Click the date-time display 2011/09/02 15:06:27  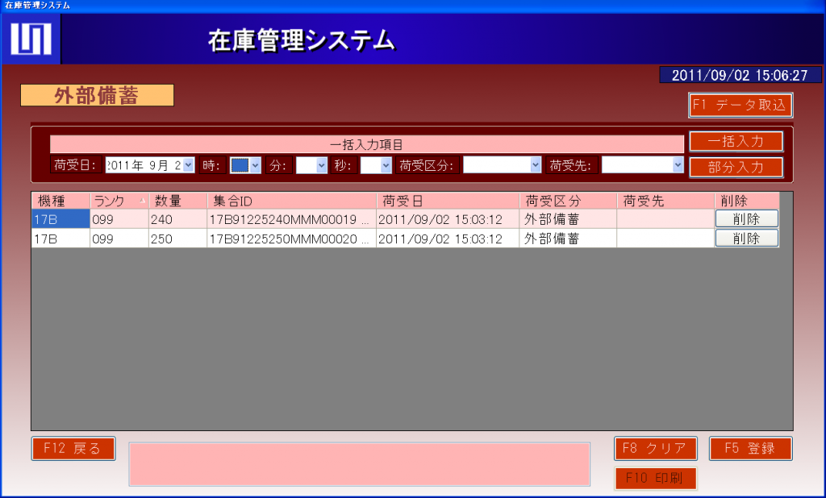[x=740, y=75]
